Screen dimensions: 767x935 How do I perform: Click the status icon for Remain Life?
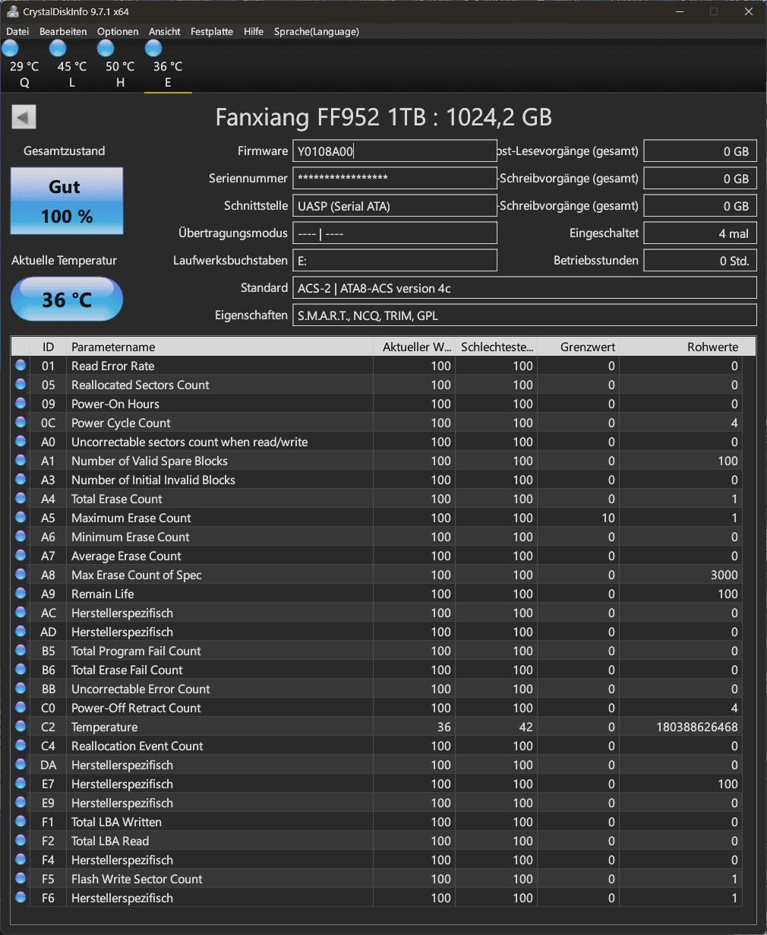pos(21,594)
